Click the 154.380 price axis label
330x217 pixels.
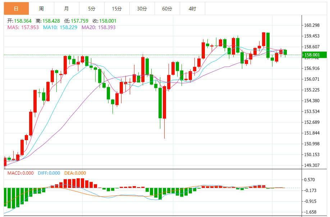coord(312,101)
